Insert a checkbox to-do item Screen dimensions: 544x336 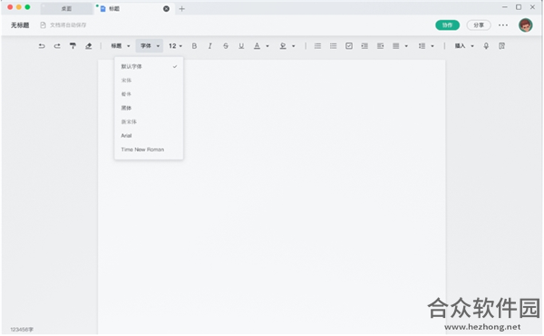pos(349,45)
